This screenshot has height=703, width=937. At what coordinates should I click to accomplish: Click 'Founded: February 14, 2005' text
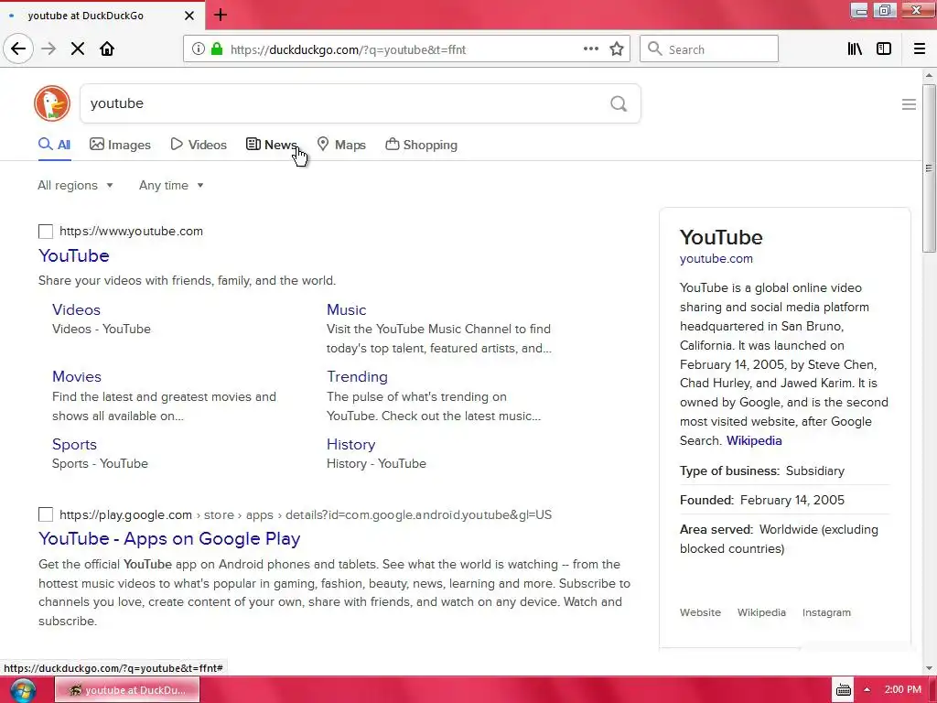tap(762, 501)
